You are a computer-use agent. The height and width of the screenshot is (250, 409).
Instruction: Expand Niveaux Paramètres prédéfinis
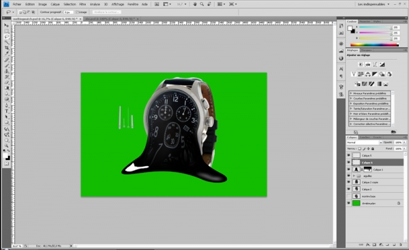click(351, 93)
